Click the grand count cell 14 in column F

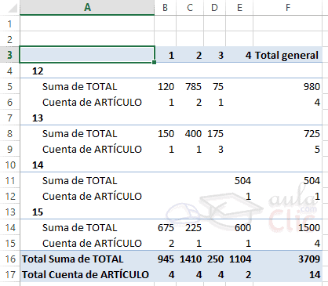pos(288,274)
